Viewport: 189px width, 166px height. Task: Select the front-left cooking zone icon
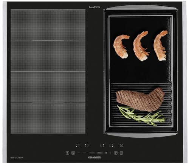point(77,146)
